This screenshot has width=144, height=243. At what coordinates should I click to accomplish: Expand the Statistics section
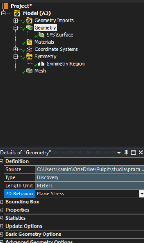pos(1,218)
